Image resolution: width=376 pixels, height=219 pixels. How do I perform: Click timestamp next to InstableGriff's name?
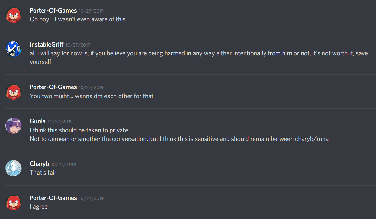[78, 45]
